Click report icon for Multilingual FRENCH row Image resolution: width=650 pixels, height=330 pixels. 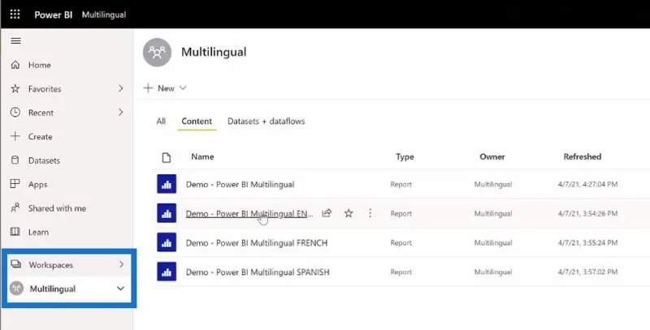tap(167, 242)
